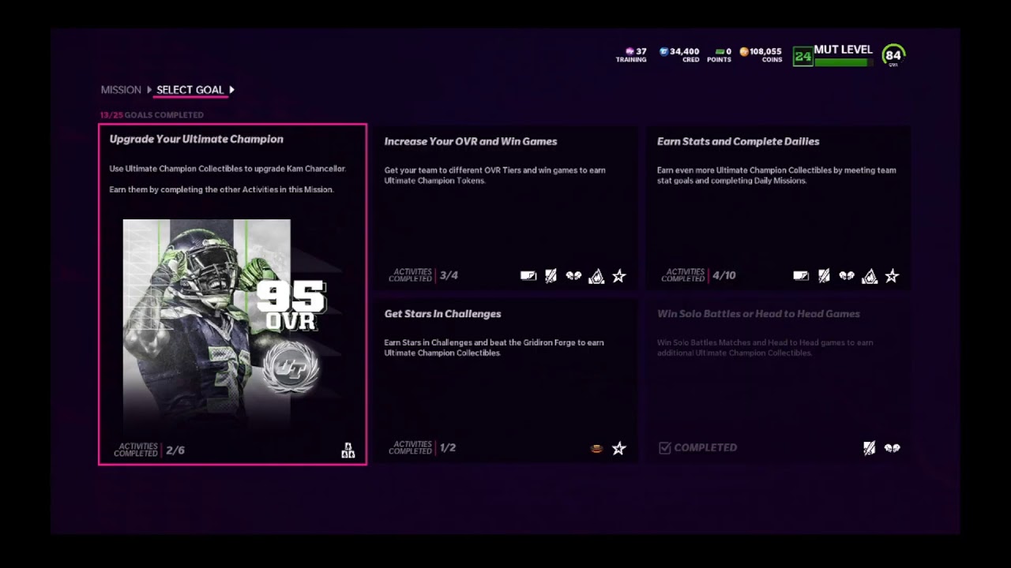Click 'Earn Stars in Challenges' description text
This screenshot has width=1011, height=568.
pyautogui.click(x=494, y=348)
